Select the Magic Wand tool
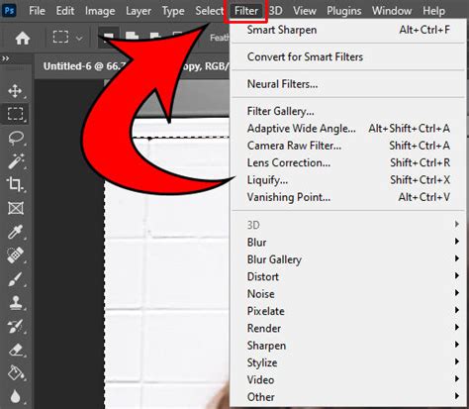The width and height of the screenshot is (469, 409). (x=15, y=161)
